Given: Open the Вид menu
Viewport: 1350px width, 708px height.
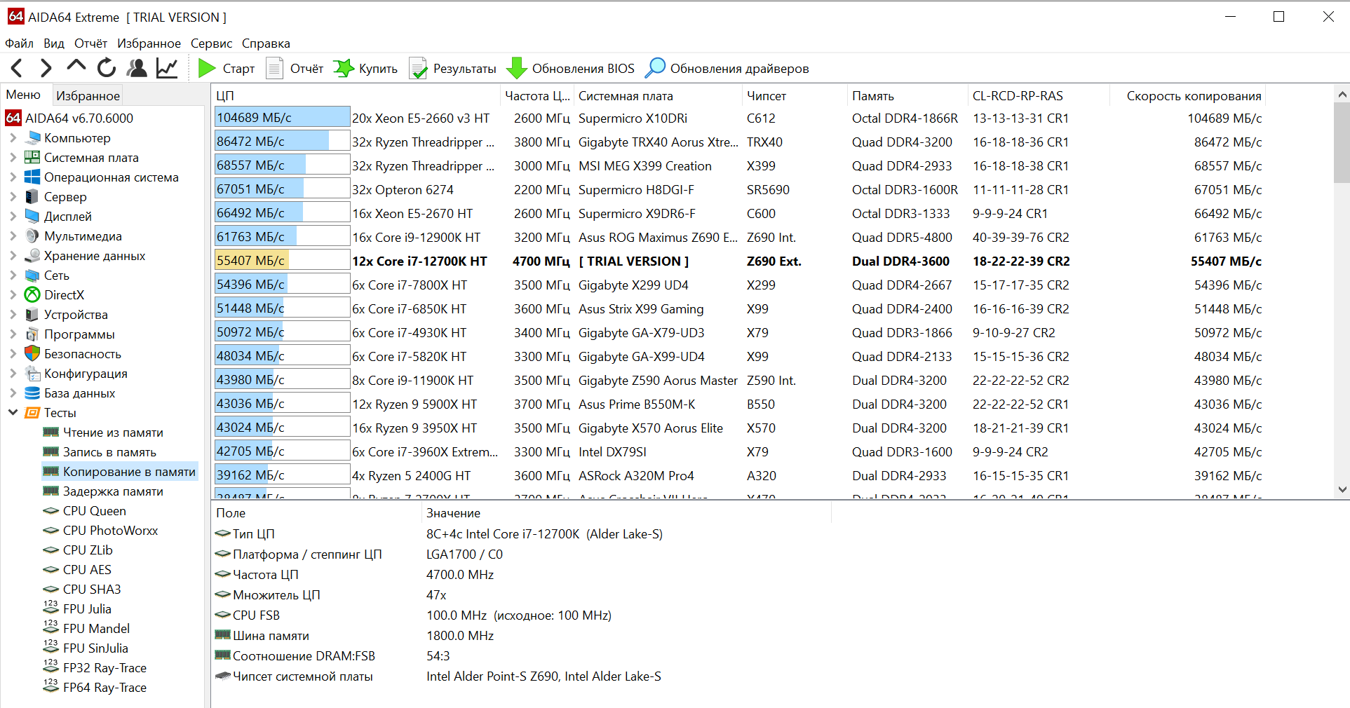Looking at the screenshot, I should (54, 43).
